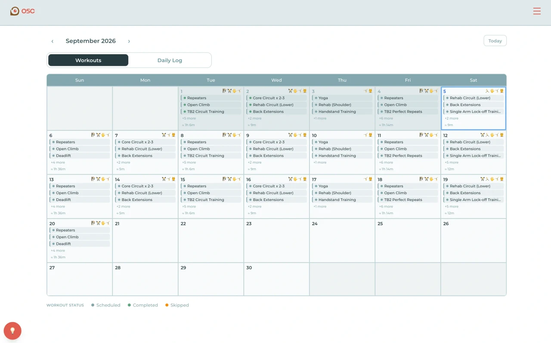
Task: Show '+6 more' workouts on September 4
Action: [386, 118]
